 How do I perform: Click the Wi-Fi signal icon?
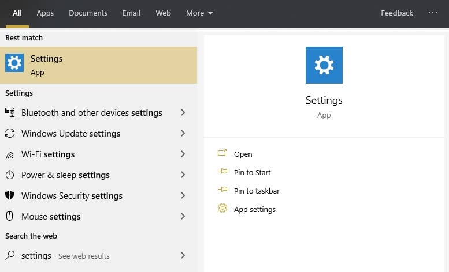pos(10,154)
